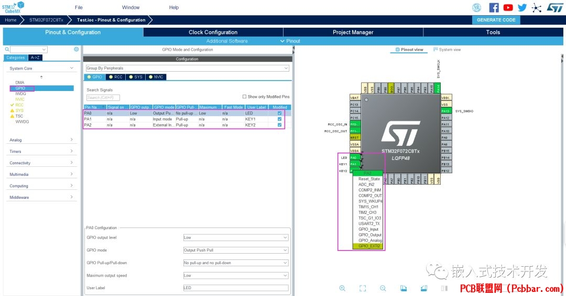Open the GPIO Pull-up/Pull-down dropdown
This screenshot has height=296, width=566.
[x=236, y=263]
